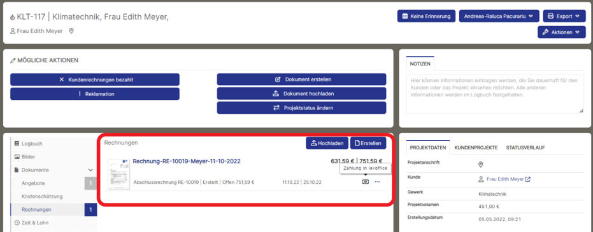Collapse the Dokumente section chevron
This screenshot has height=232, width=593.
coord(90,170)
